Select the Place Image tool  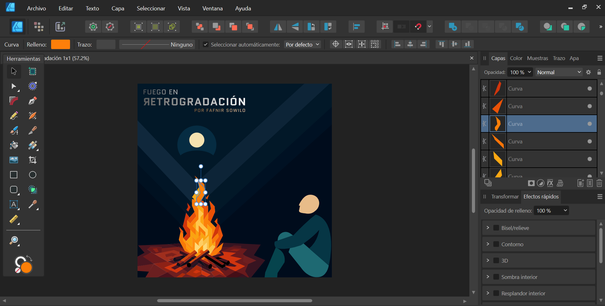coord(14,160)
